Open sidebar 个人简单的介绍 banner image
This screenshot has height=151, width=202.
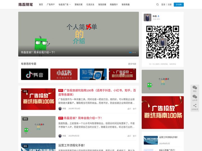(x=163, y=82)
